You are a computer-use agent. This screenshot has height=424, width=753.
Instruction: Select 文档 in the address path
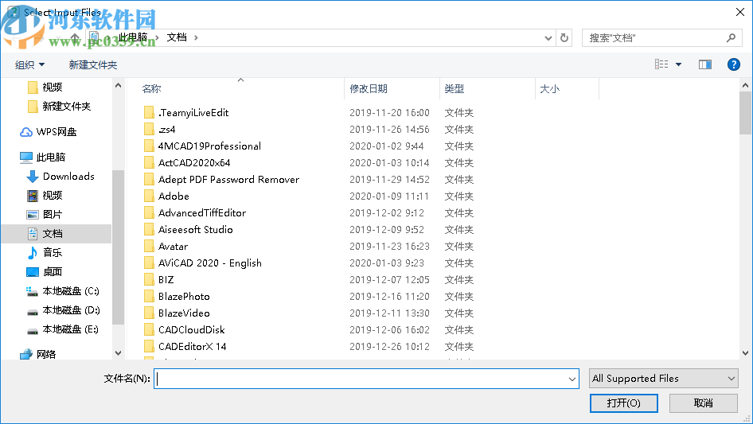177,37
